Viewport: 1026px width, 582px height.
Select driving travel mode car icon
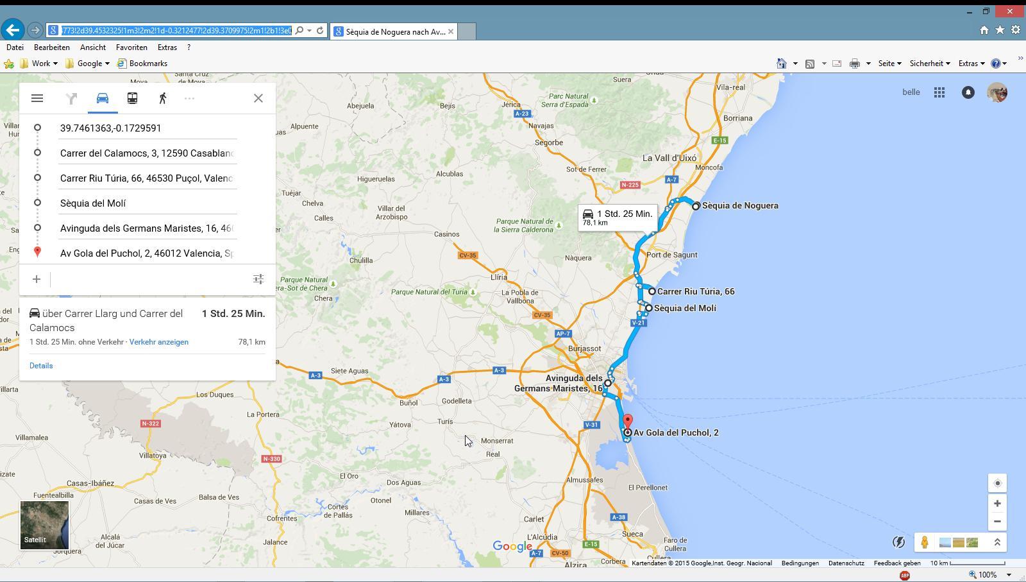pyautogui.click(x=103, y=98)
